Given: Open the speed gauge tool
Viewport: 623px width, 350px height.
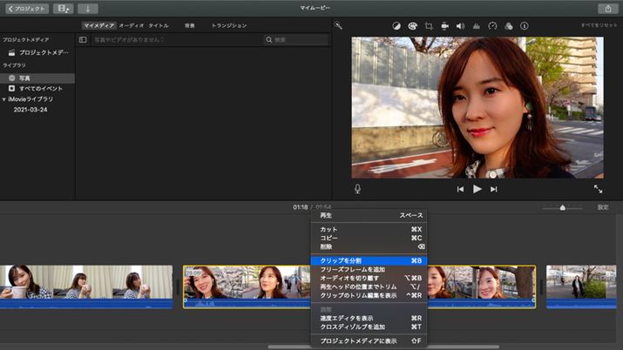Looking at the screenshot, I should click(492, 26).
